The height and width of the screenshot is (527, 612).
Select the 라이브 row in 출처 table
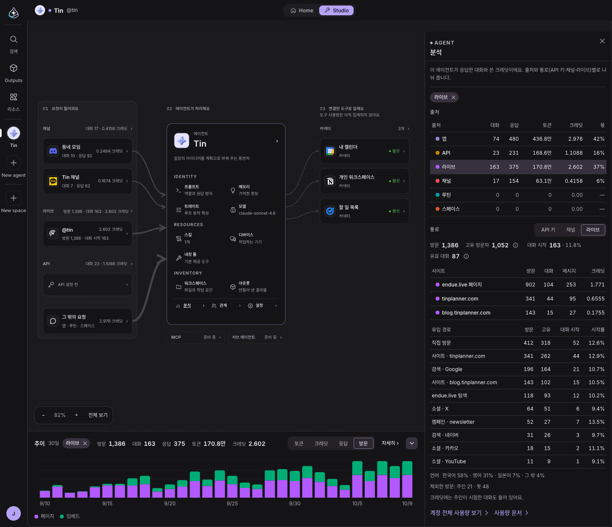pos(518,167)
